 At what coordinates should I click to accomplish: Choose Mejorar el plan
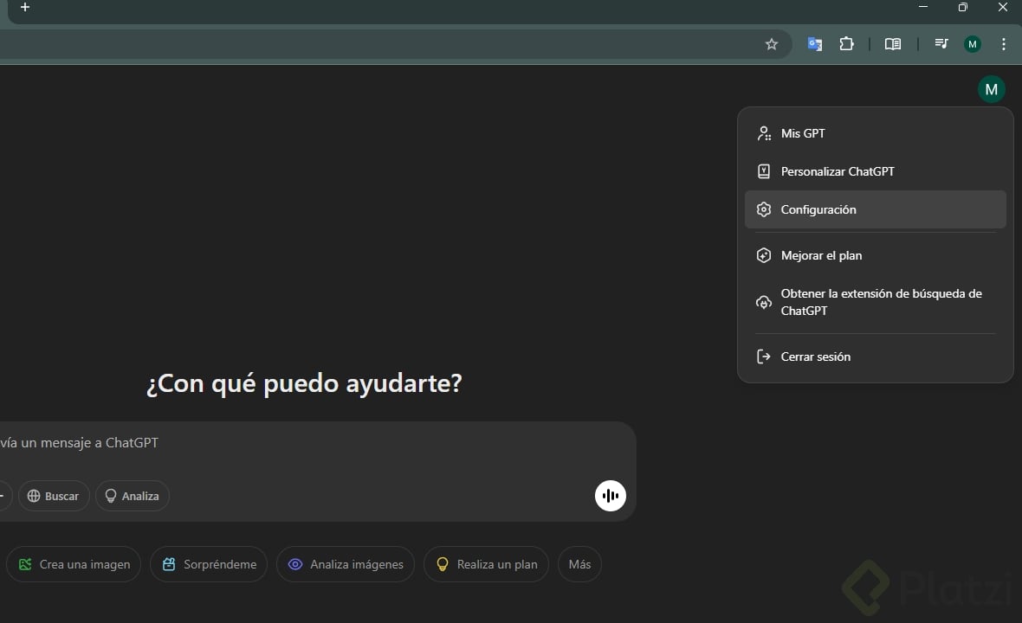[x=876, y=255]
